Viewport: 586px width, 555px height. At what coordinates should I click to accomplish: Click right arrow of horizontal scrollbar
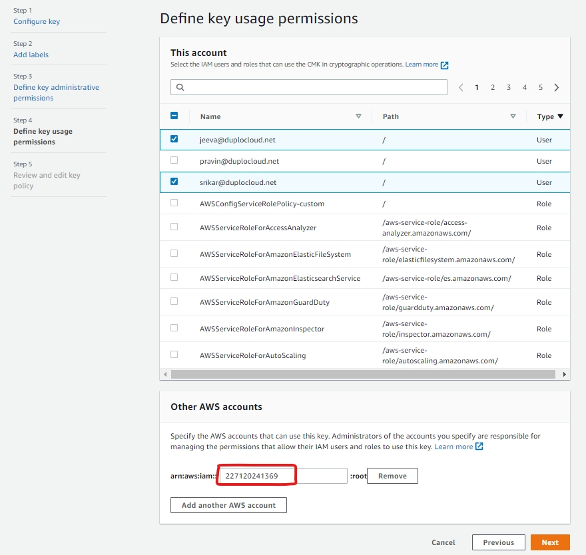pyautogui.click(x=565, y=375)
